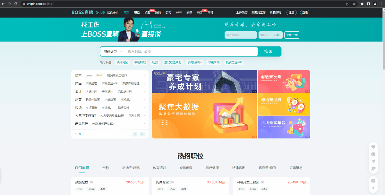
Task: Click the Java link in 技术 row
Action: (89, 75)
